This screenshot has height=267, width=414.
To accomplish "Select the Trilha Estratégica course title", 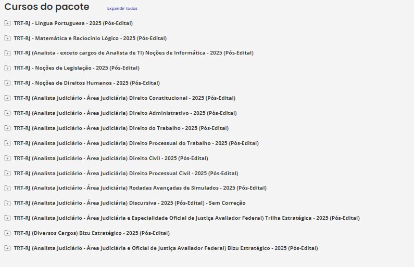I will 186,218.
